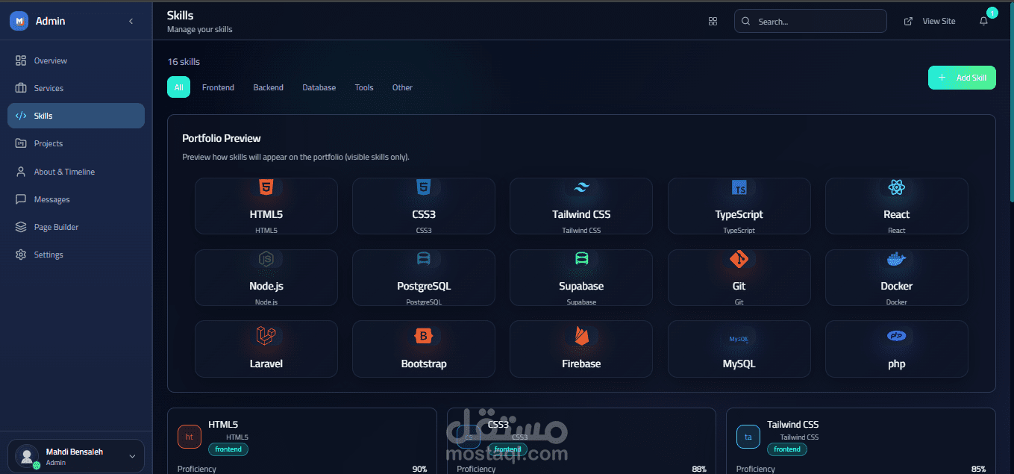Open the Page Builder section

[x=75, y=227]
